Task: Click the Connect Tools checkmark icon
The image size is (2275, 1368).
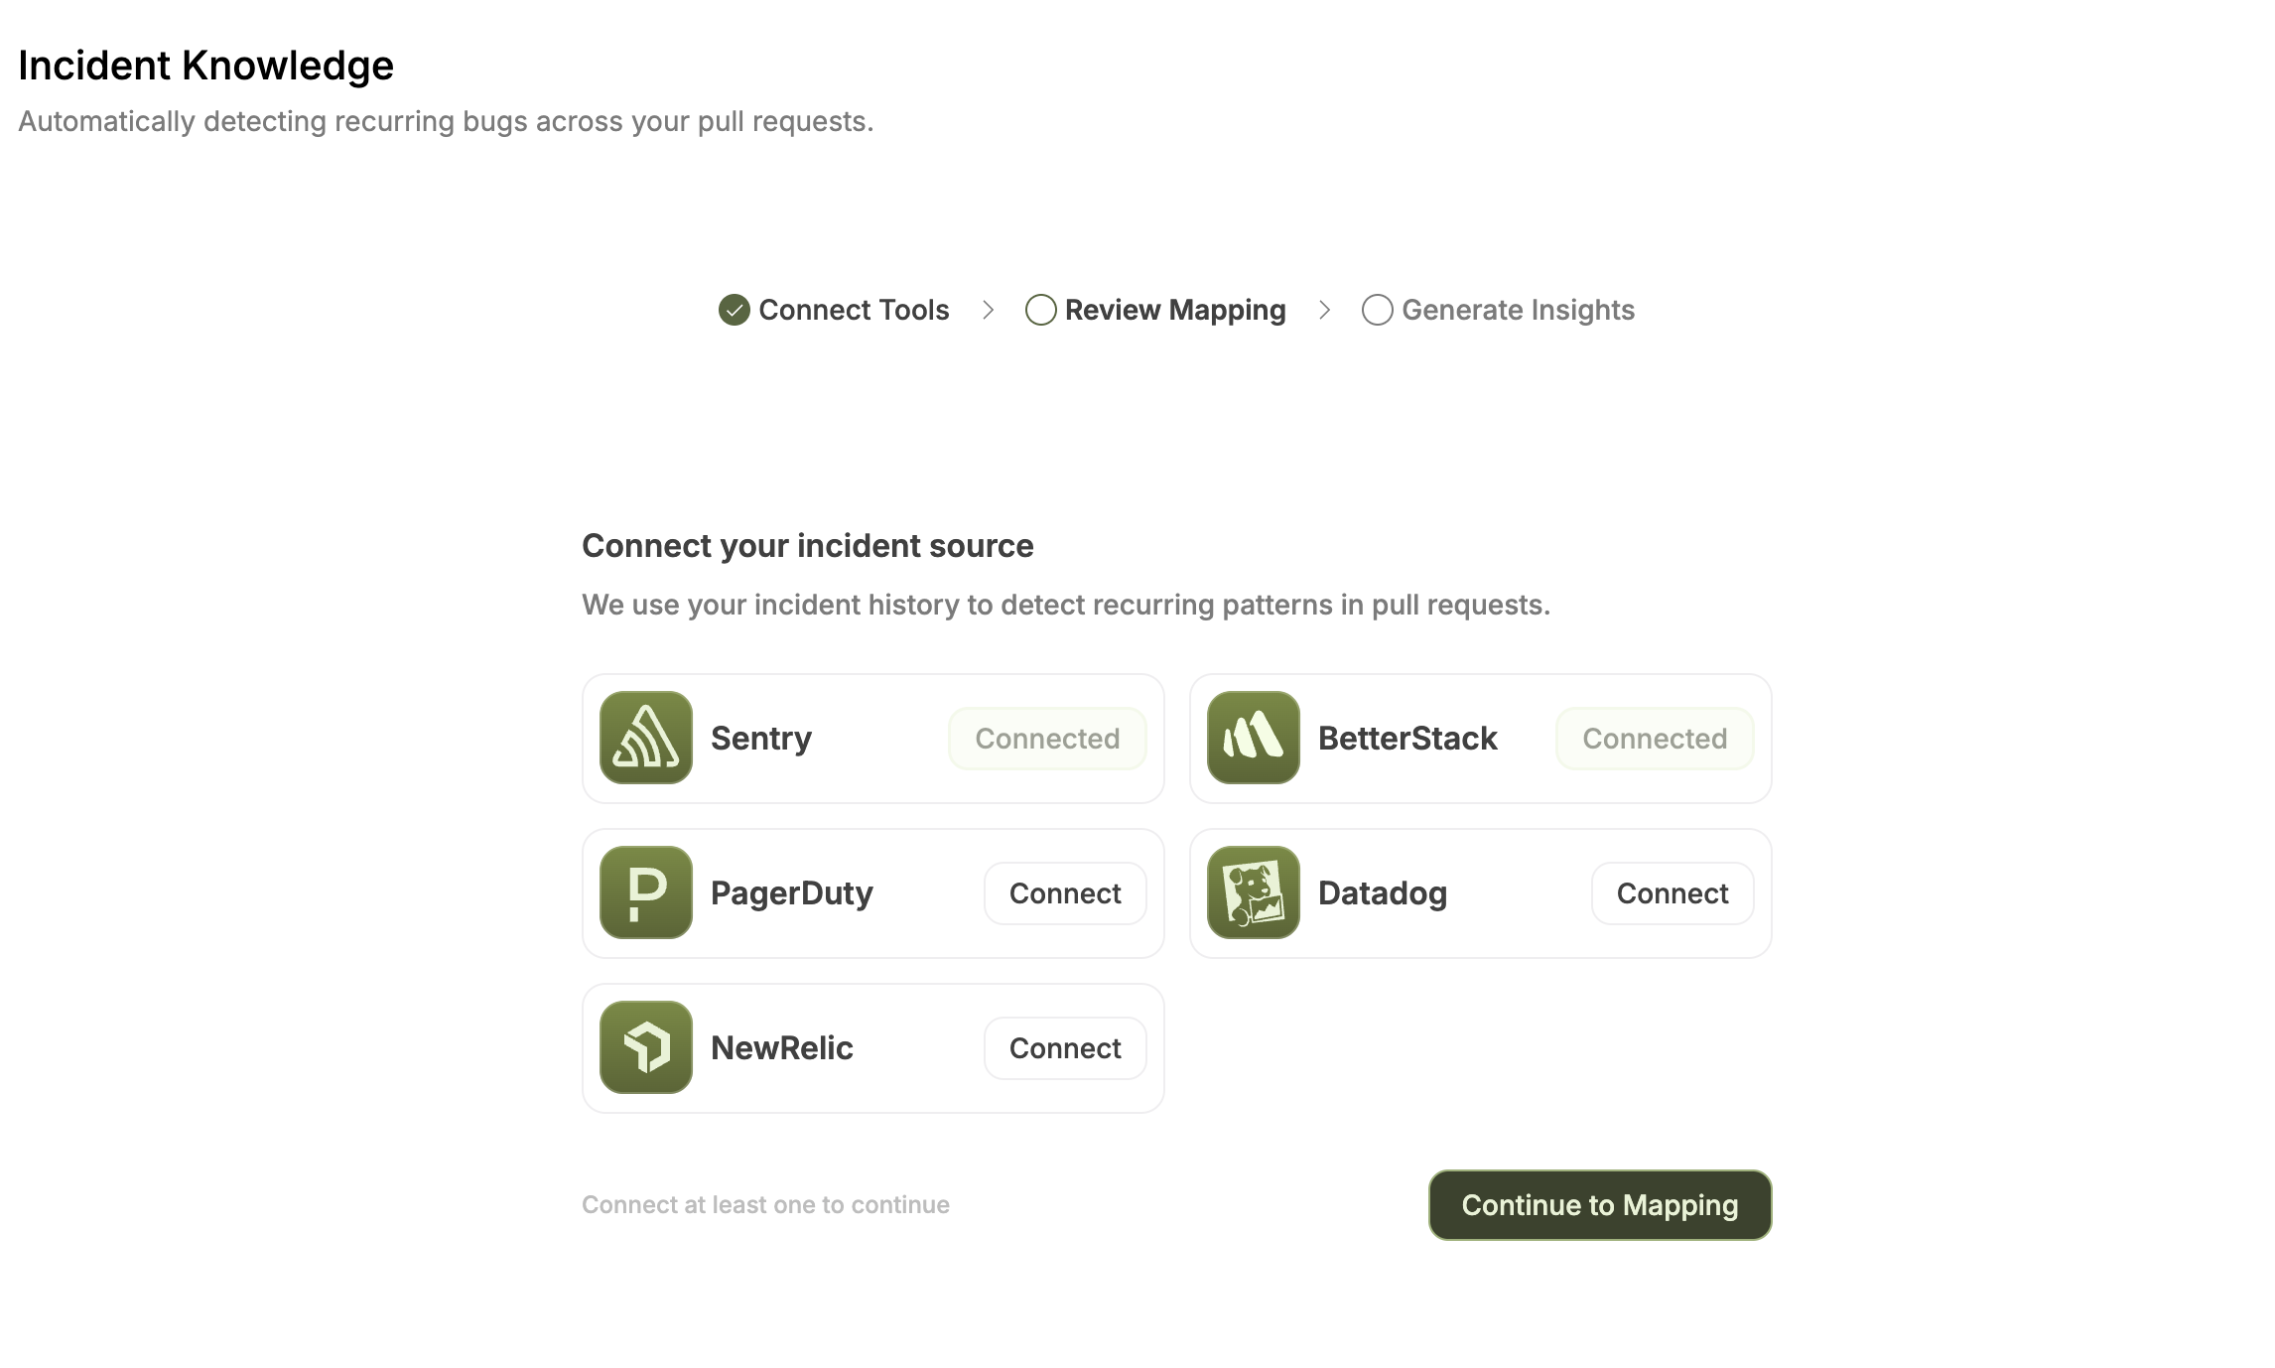Action: (x=734, y=310)
